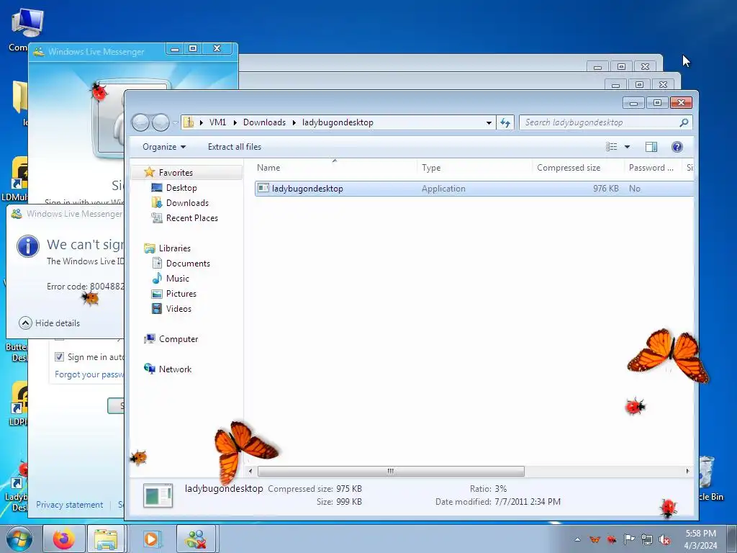The height and width of the screenshot is (553, 737).
Task: Click Downloads in the address path
Action: point(264,122)
